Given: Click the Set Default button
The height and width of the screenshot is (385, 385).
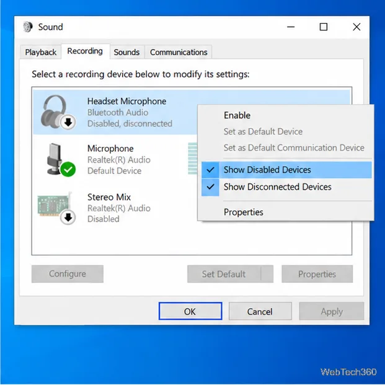Looking at the screenshot, I should 224,274.
